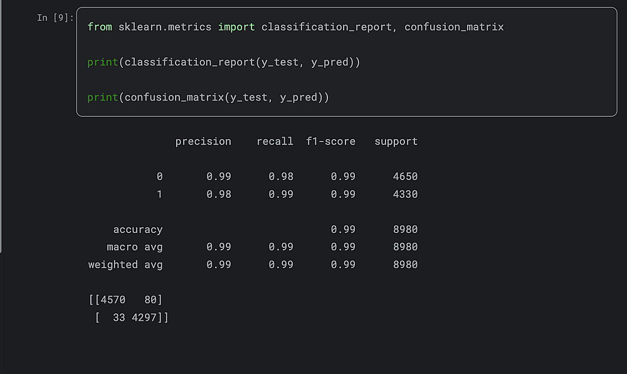Click the accuracy row label

tap(137, 229)
